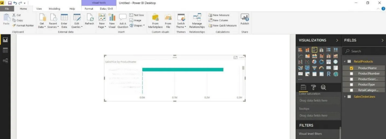
Task: Uncheck the ProductName field checkbox
Action: 351,68
